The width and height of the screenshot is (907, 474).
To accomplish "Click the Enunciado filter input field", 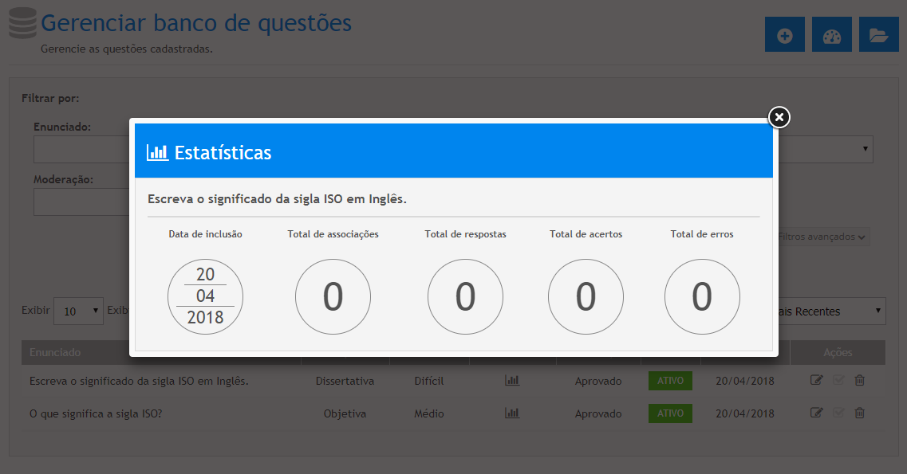I will [x=80, y=149].
